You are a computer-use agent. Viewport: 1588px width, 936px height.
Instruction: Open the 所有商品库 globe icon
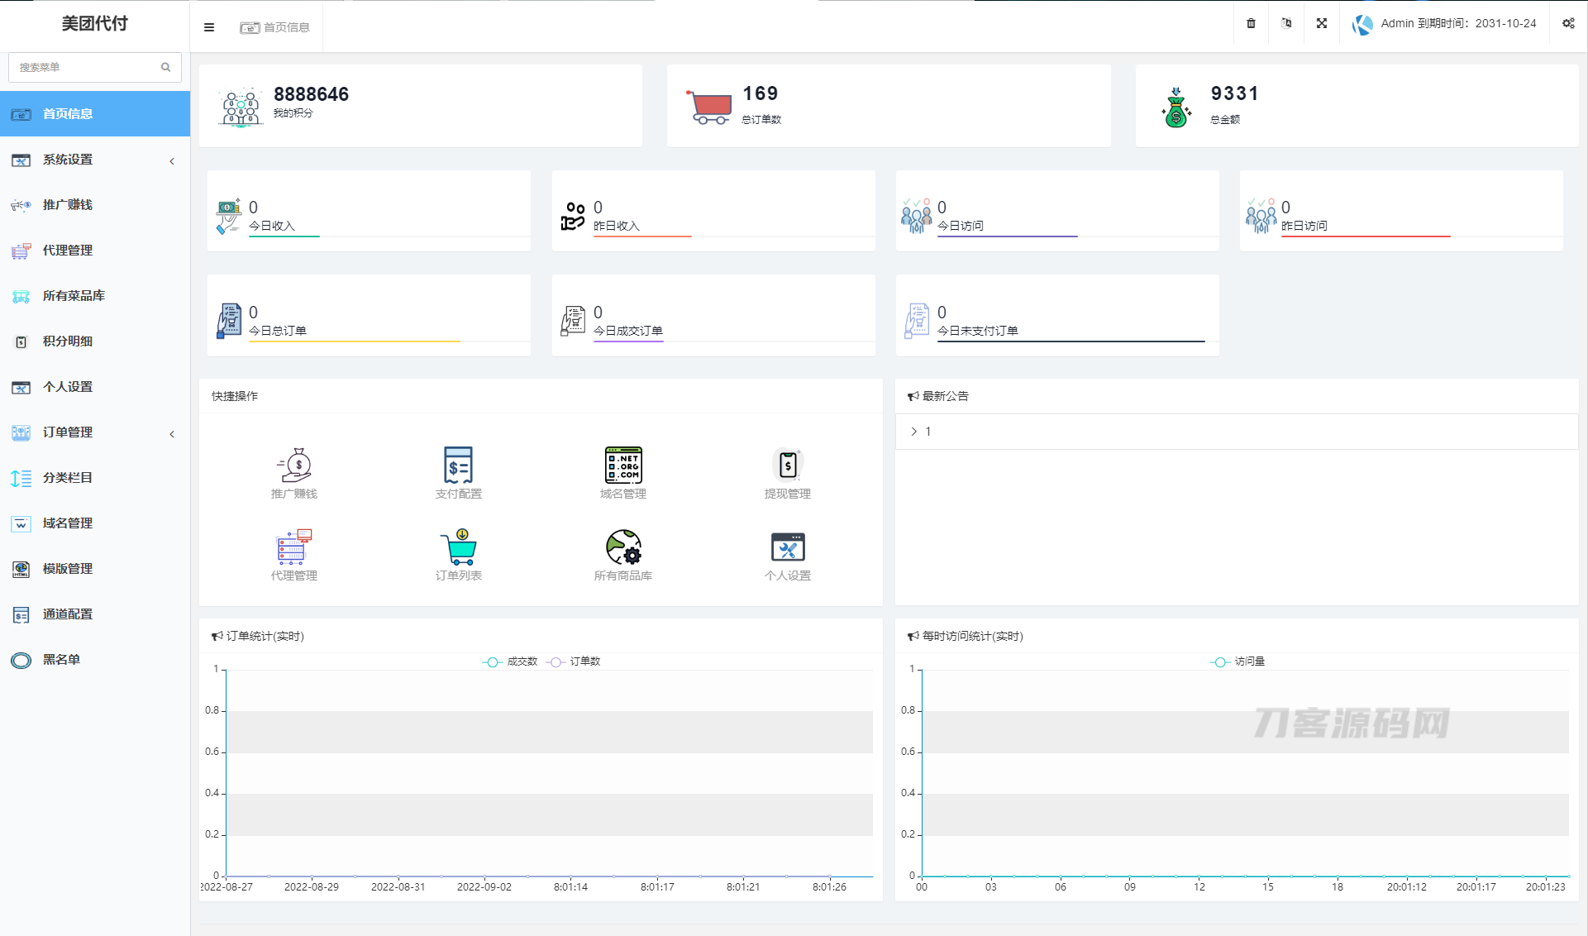click(622, 547)
